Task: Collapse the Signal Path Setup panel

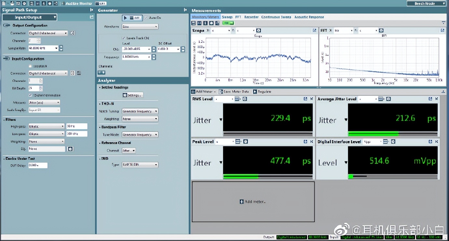Action: [x=91, y=10]
